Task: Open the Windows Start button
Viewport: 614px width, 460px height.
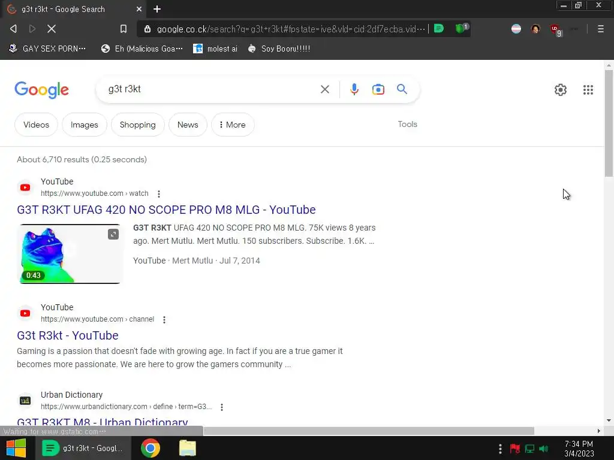Action: pos(16,448)
